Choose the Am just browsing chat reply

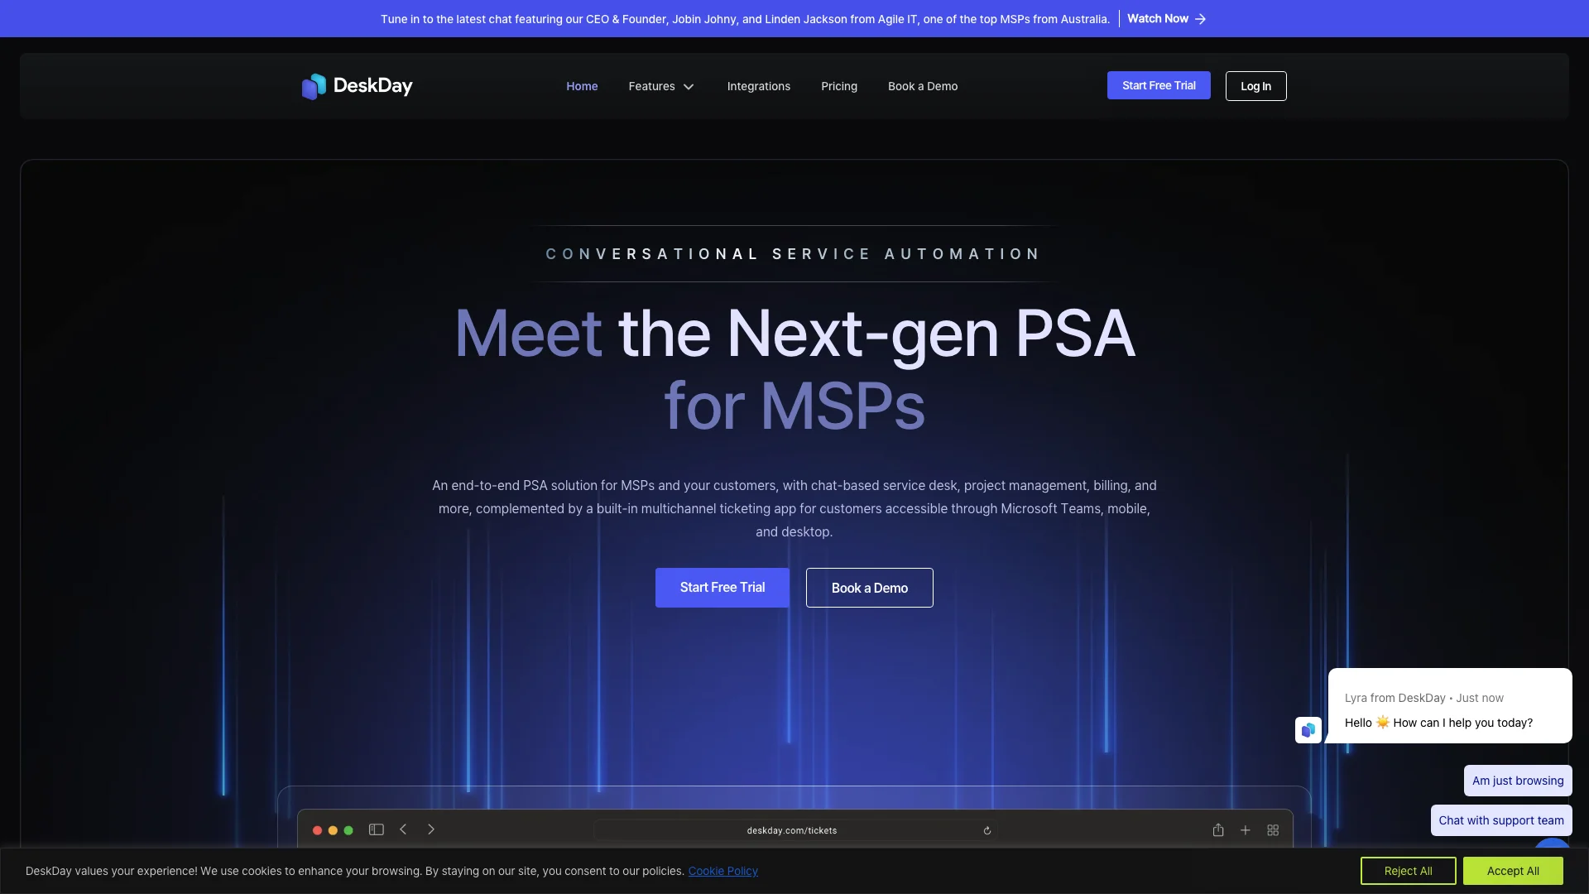[x=1518, y=781]
